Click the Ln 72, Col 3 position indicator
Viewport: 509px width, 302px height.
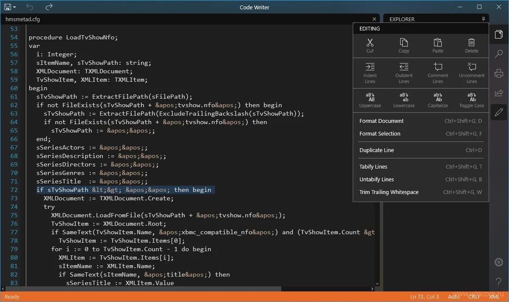(x=425, y=296)
